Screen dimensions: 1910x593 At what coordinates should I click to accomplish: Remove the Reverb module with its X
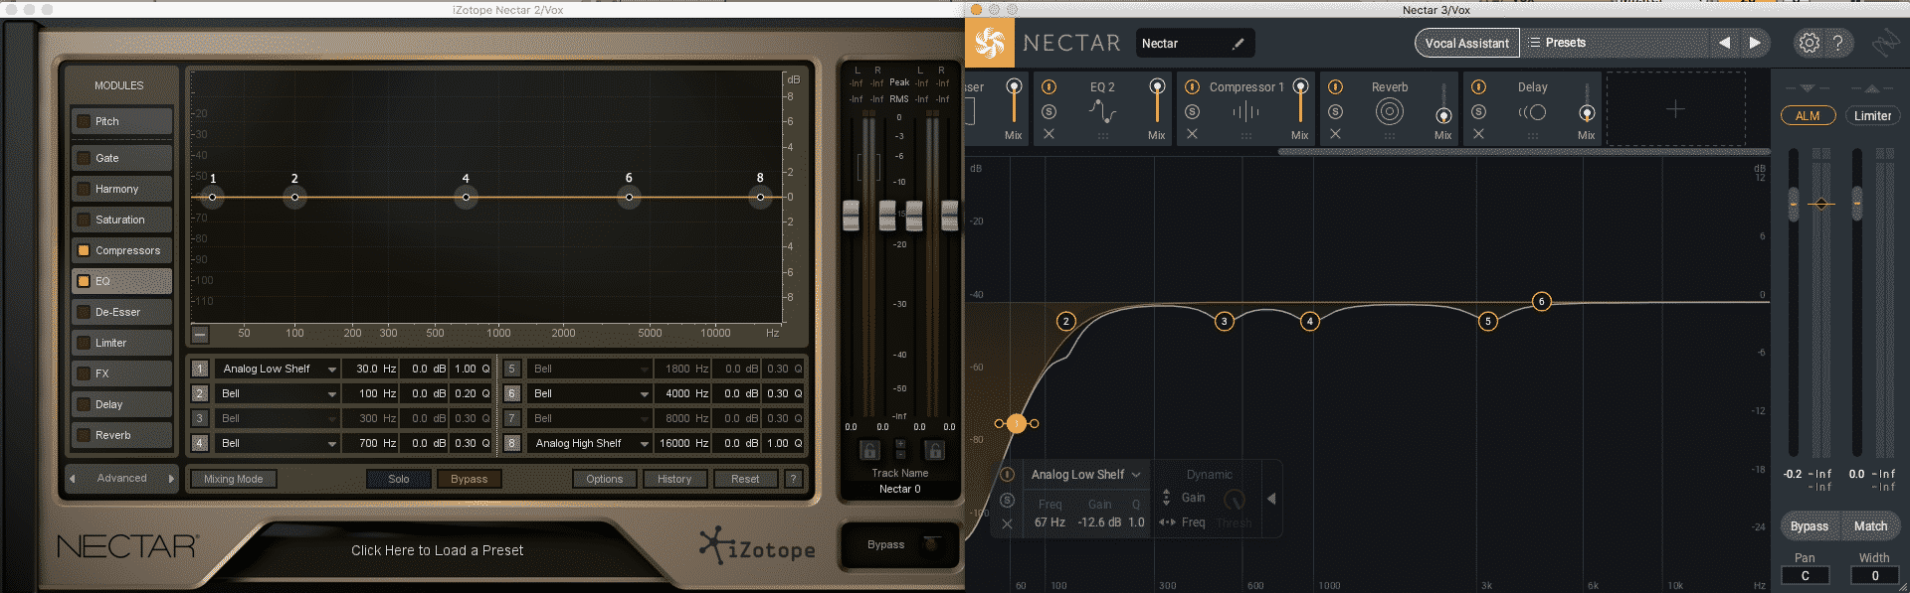(x=1335, y=133)
